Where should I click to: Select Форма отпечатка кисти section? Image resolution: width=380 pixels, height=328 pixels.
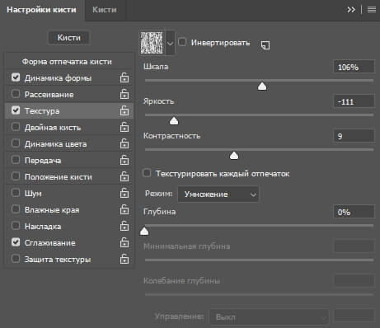click(x=67, y=62)
